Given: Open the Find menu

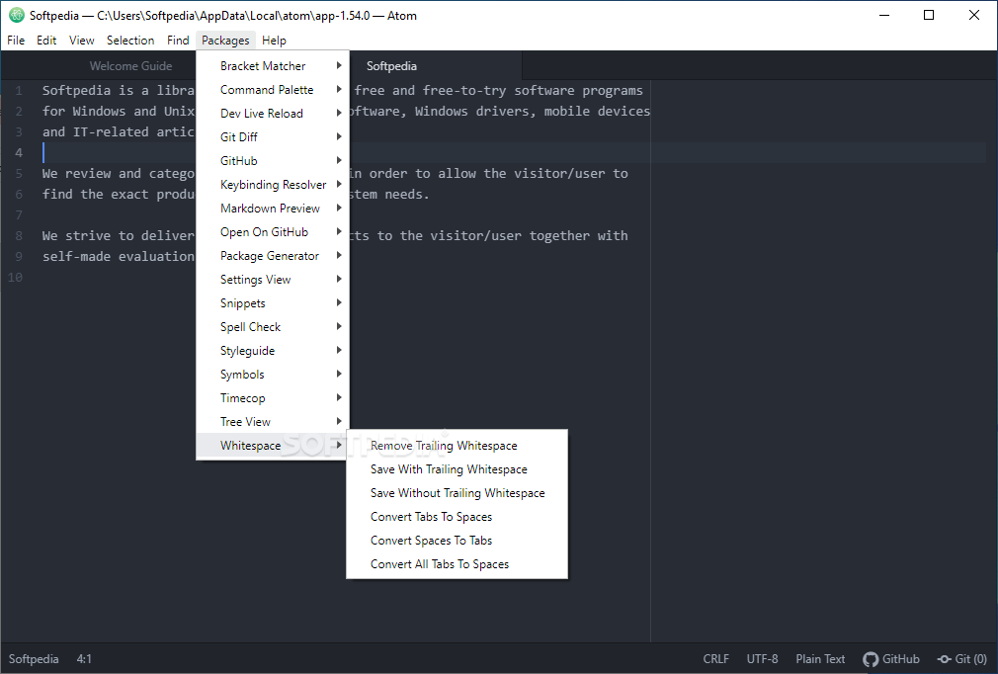Looking at the screenshot, I should pos(178,41).
